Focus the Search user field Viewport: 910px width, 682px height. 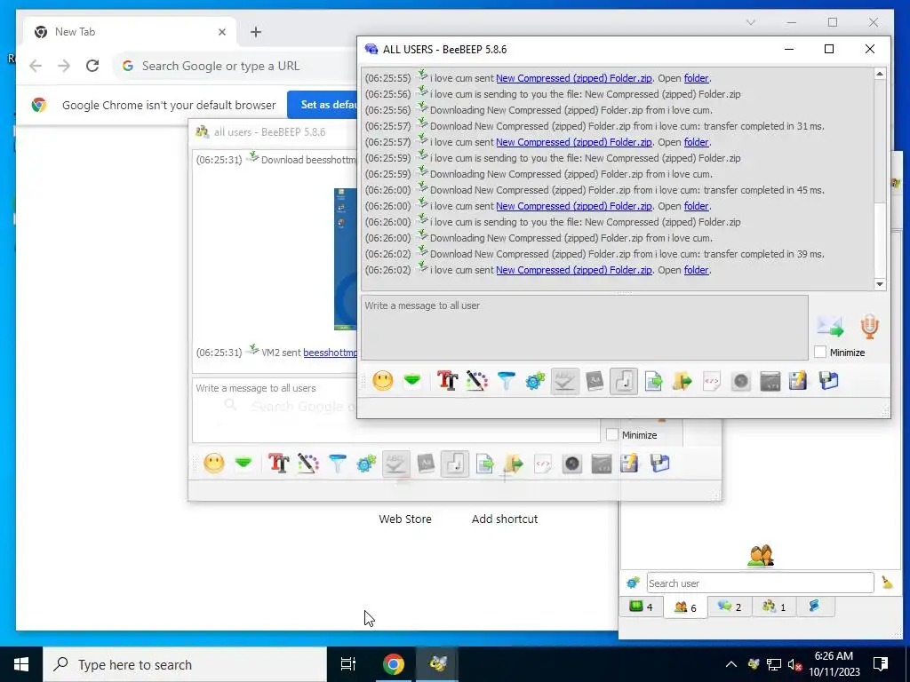coord(760,583)
